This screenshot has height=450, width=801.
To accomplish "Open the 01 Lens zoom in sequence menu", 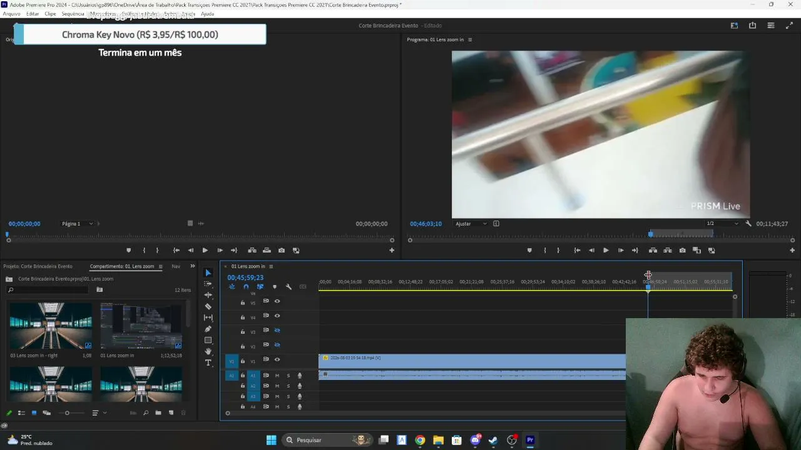I will tap(271, 266).
